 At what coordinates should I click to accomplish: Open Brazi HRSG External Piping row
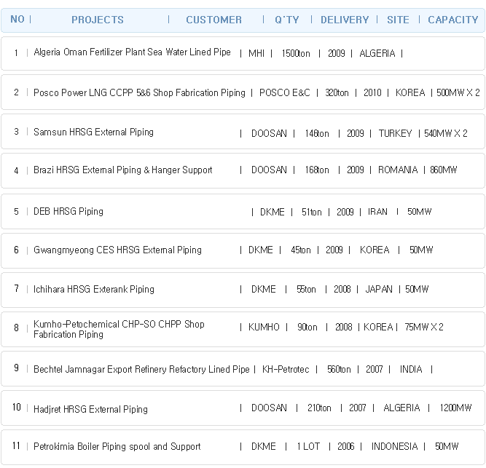click(x=243, y=170)
